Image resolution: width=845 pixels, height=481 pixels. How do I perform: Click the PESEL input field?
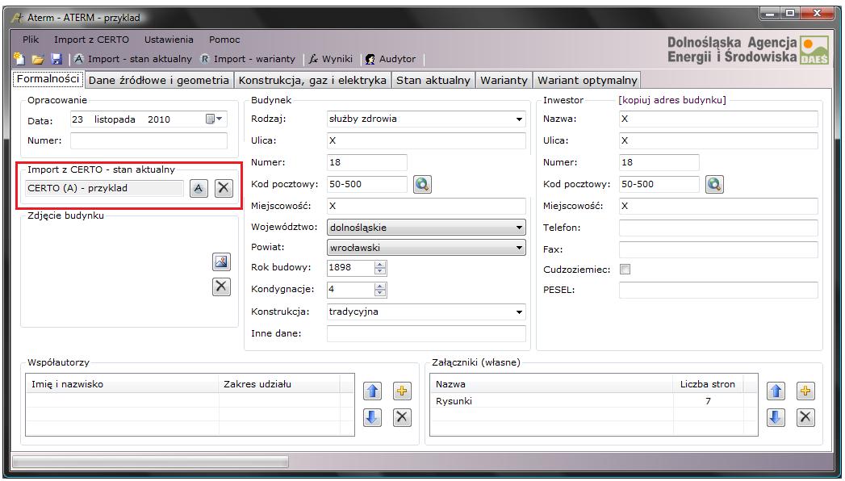[718, 290]
